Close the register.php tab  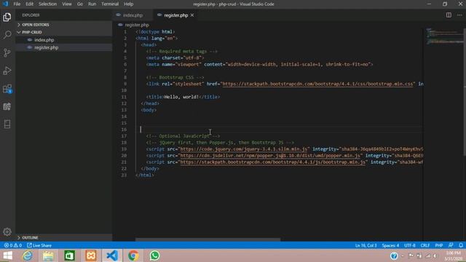point(192,15)
